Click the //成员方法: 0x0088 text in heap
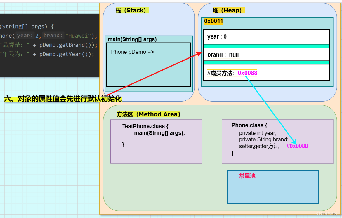The image size is (342, 218). (x=232, y=73)
